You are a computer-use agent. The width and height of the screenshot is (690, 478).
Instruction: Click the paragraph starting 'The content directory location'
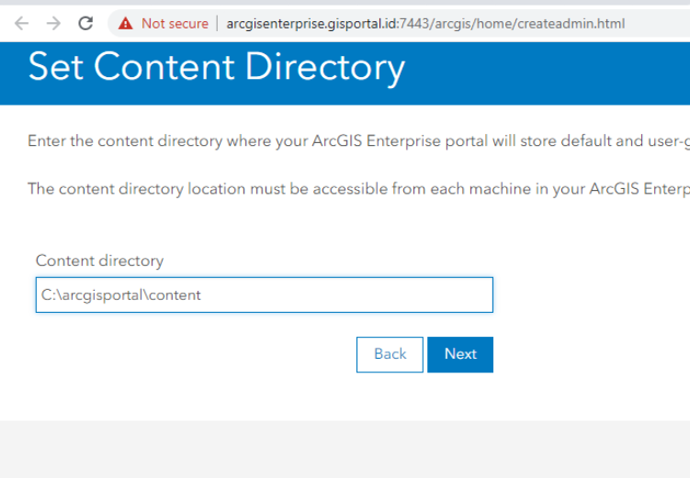click(x=358, y=189)
